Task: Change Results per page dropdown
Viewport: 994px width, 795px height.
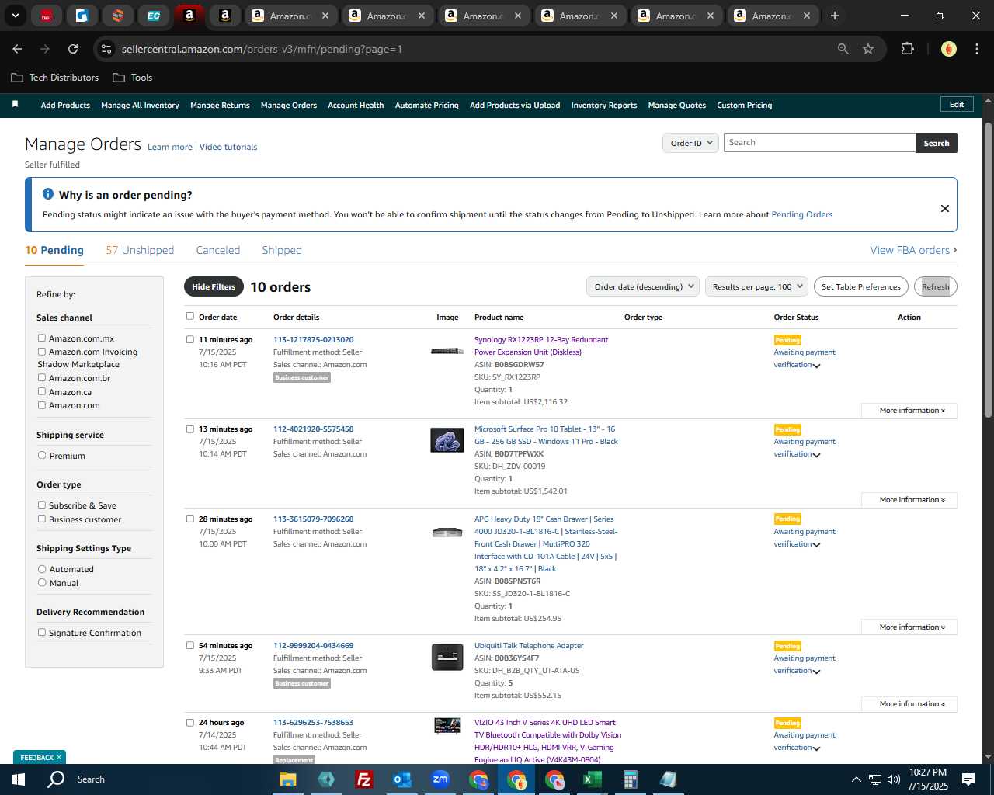Action: pyautogui.click(x=756, y=286)
